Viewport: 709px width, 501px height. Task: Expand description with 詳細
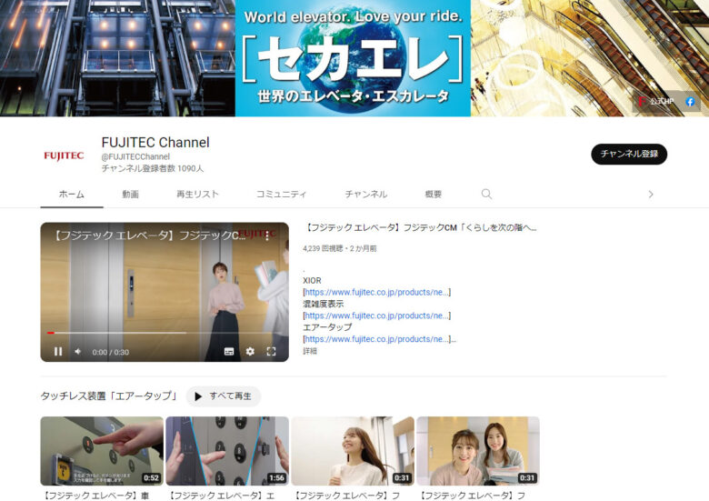click(x=310, y=351)
